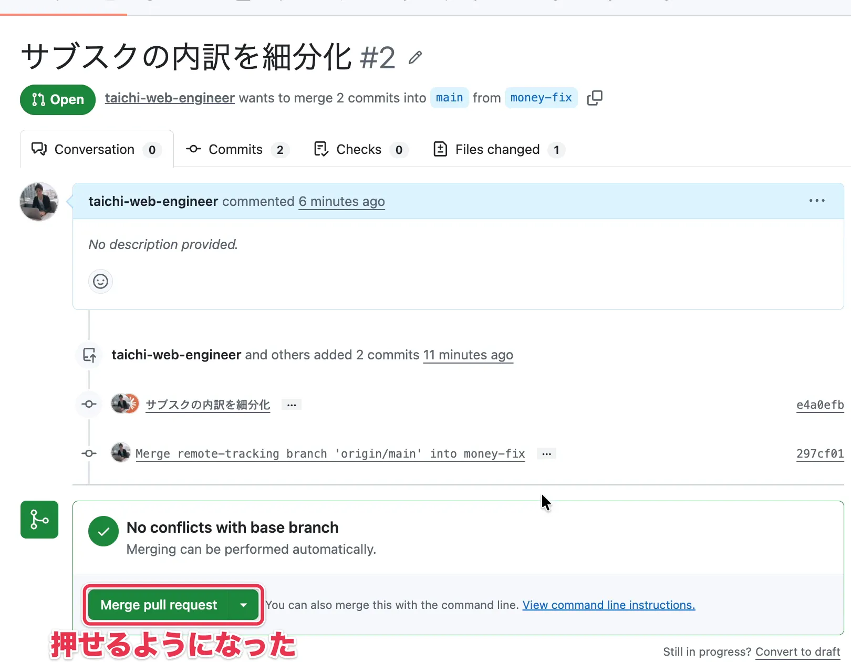Click the No conflicts with base branch text
Screen dimensions: 851x662
pyautogui.click(x=233, y=527)
